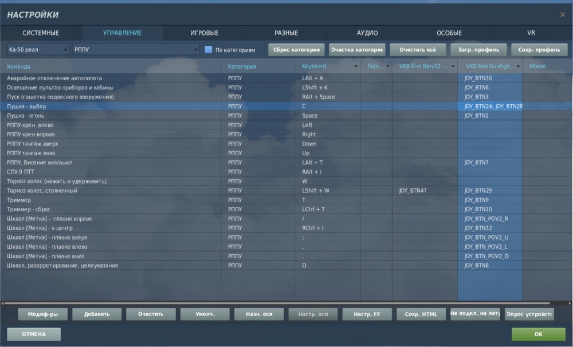This screenshot has width=573, height=347.
Task: Click the Сохр. HTML button
Action: coord(421,314)
